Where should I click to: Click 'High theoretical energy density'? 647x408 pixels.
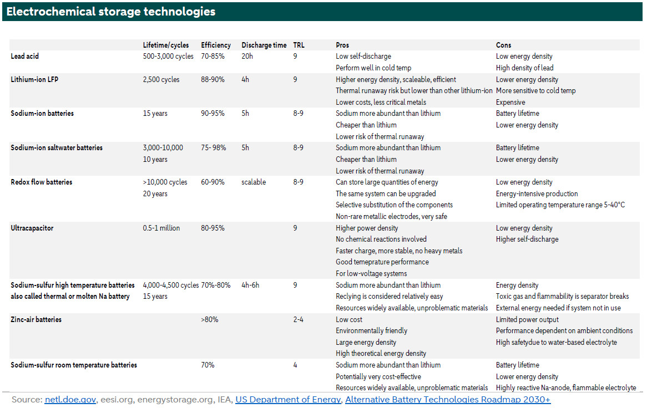(381, 353)
